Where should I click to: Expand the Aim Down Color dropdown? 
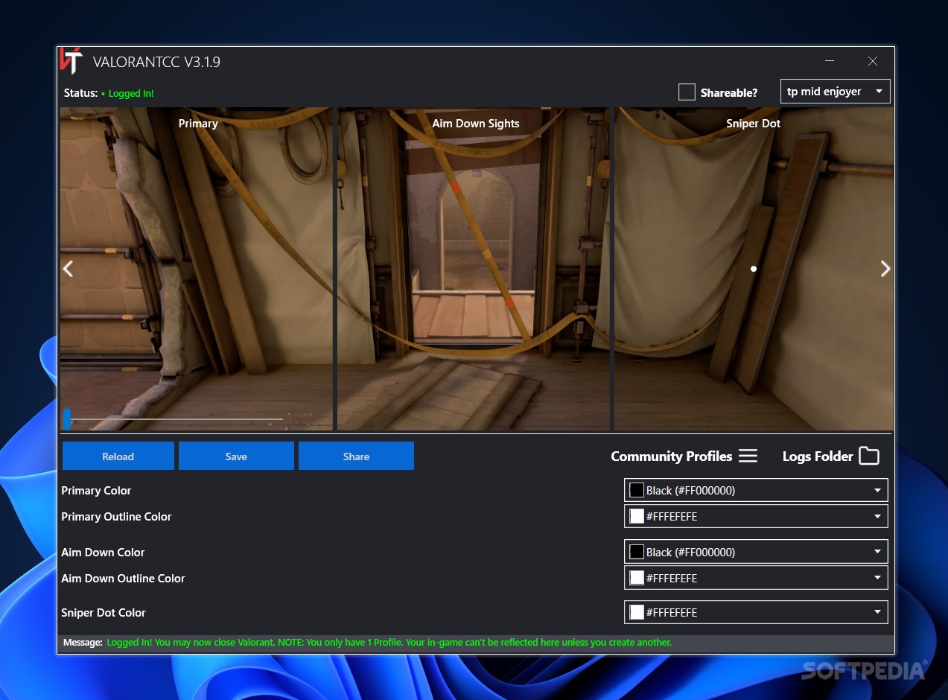pos(756,552)
